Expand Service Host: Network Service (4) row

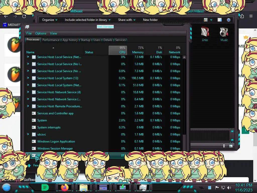(x=28, y=92)
